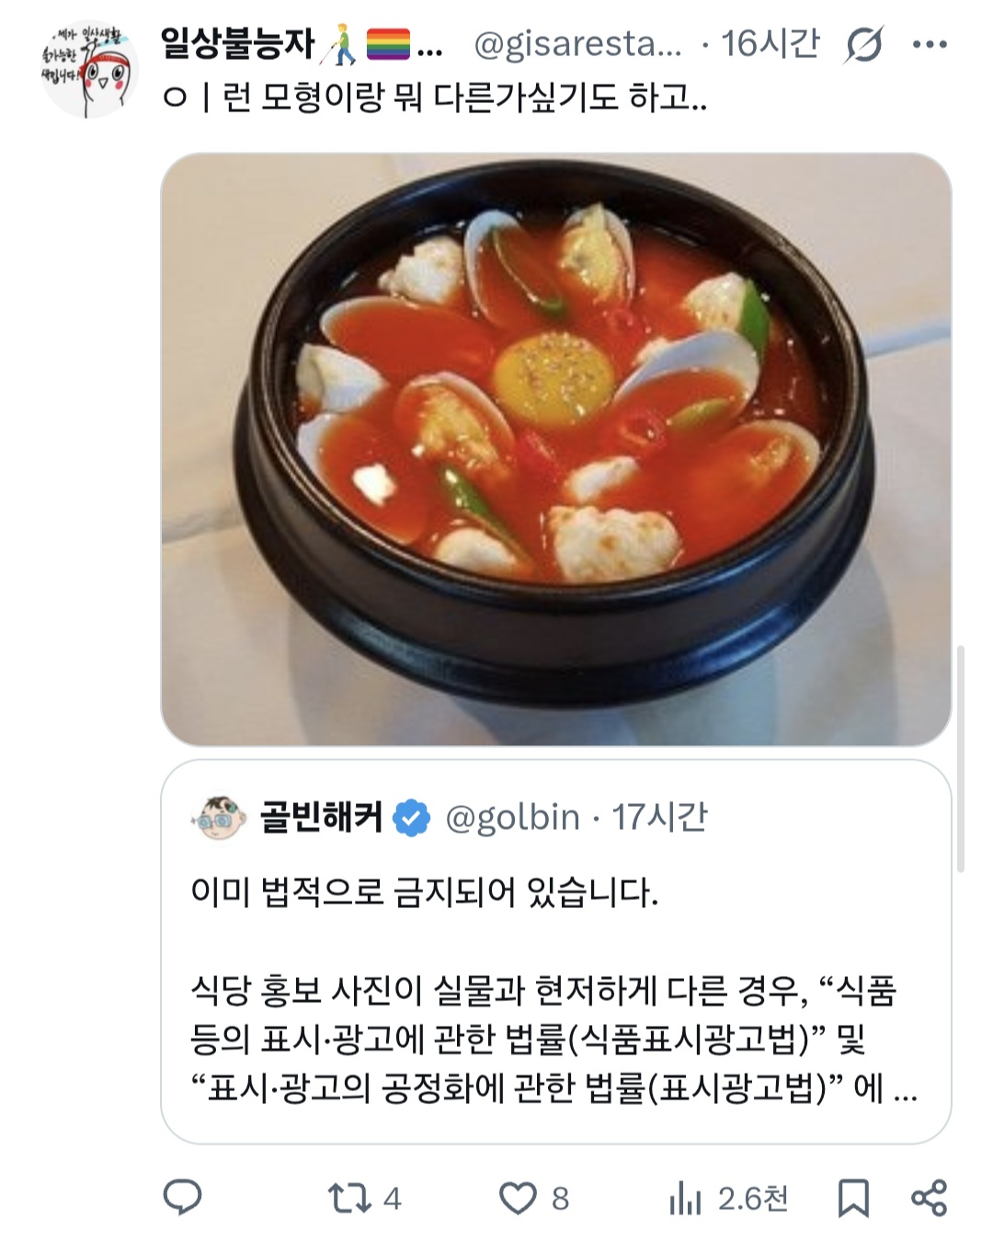View tweet analytics bar chart icon
This screenshot has width=993, height=1242.
pos(685,1198)
